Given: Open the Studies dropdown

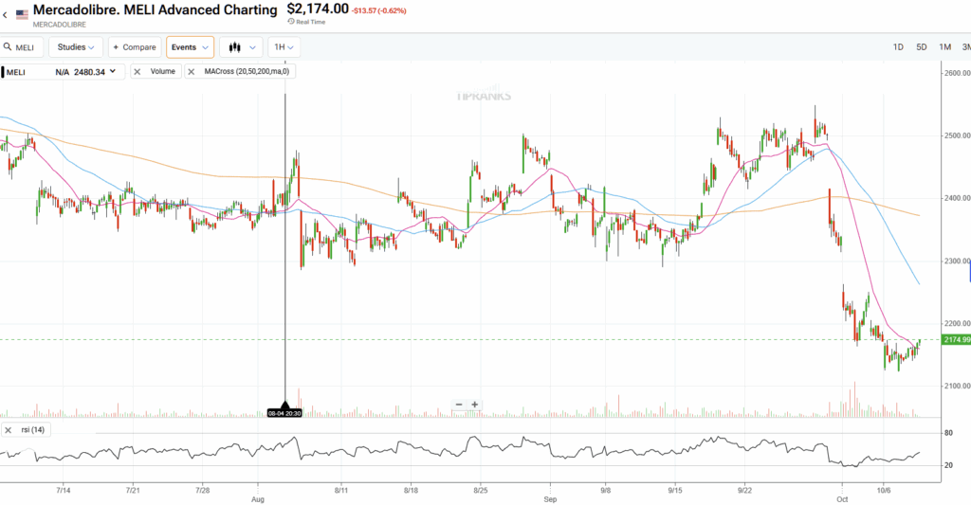Looking at the screenshot, I should click(75, 47).
